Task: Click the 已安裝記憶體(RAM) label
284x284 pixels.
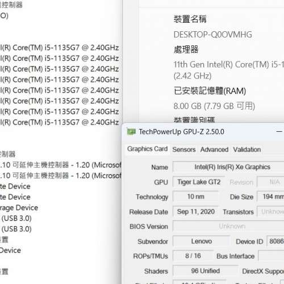Action: pos(210,91)
